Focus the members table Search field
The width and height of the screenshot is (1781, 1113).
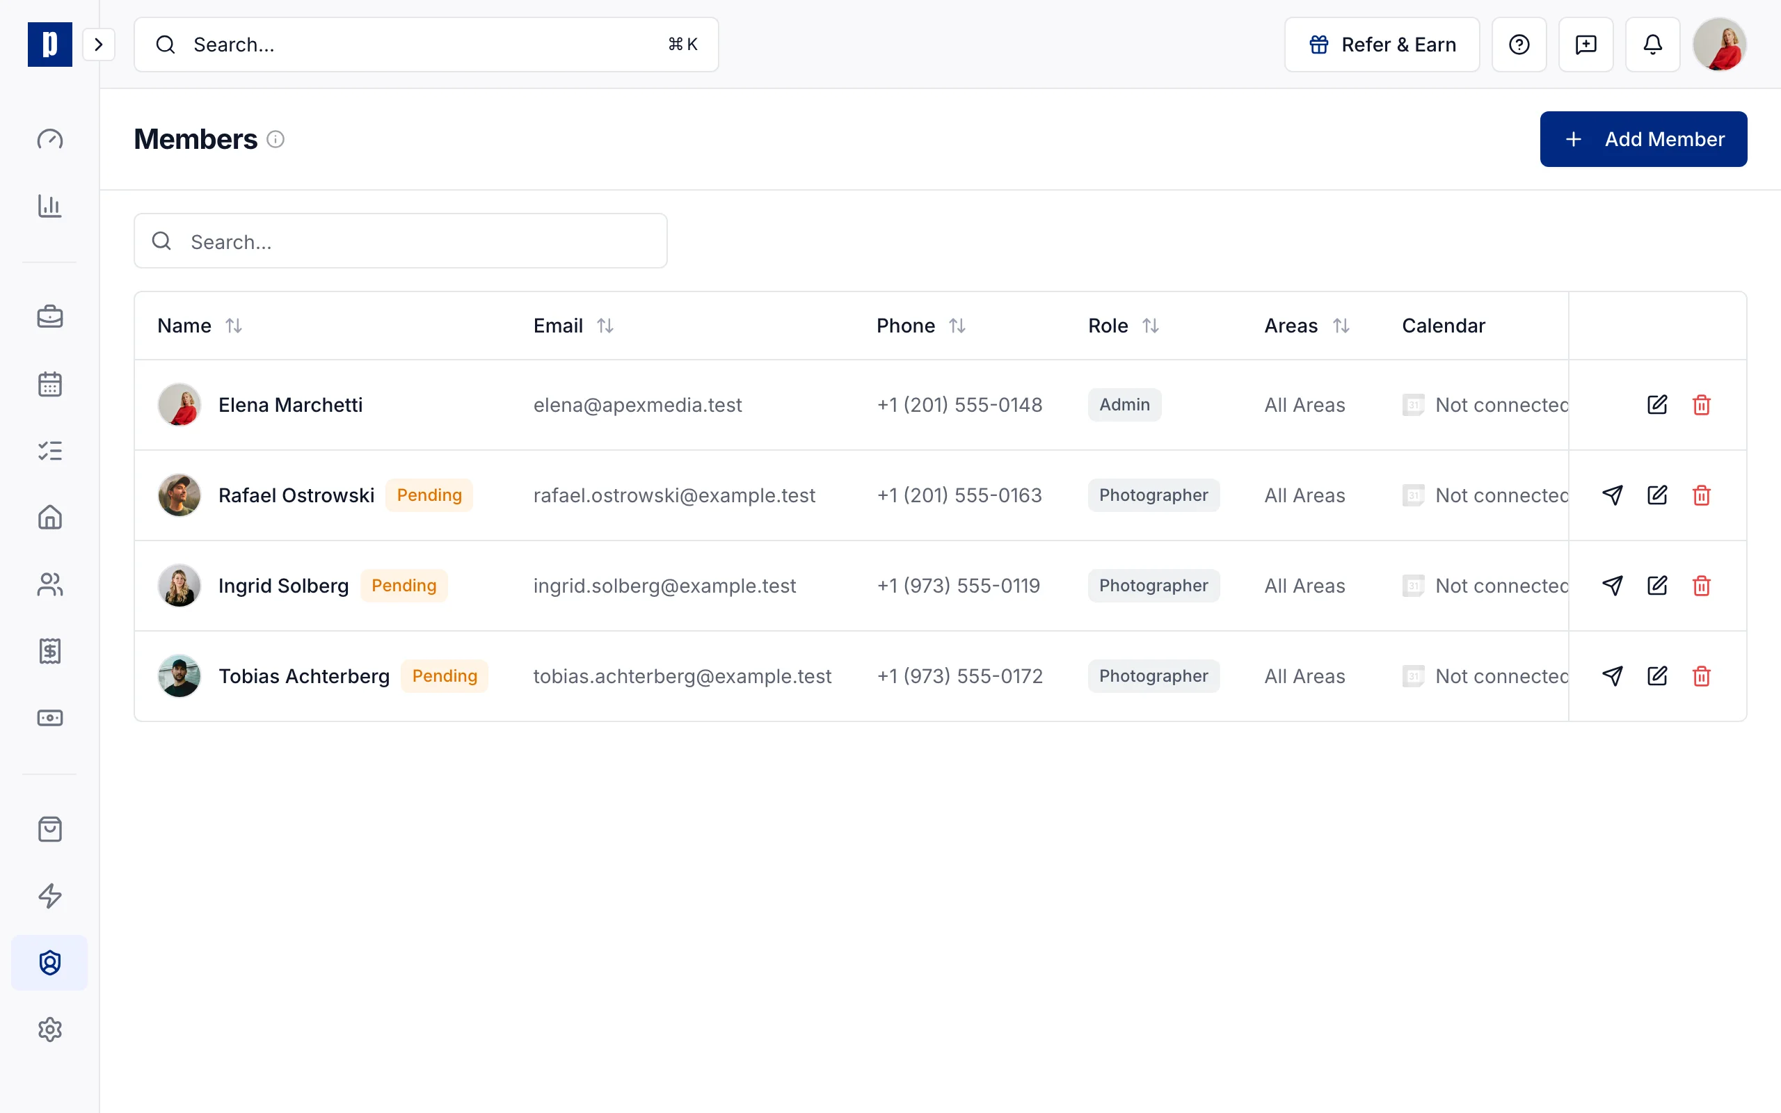(x=400, y=241)
